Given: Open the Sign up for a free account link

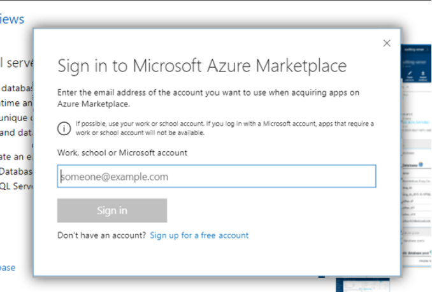Looking at the screenshot, I should [x=199, y=235].
